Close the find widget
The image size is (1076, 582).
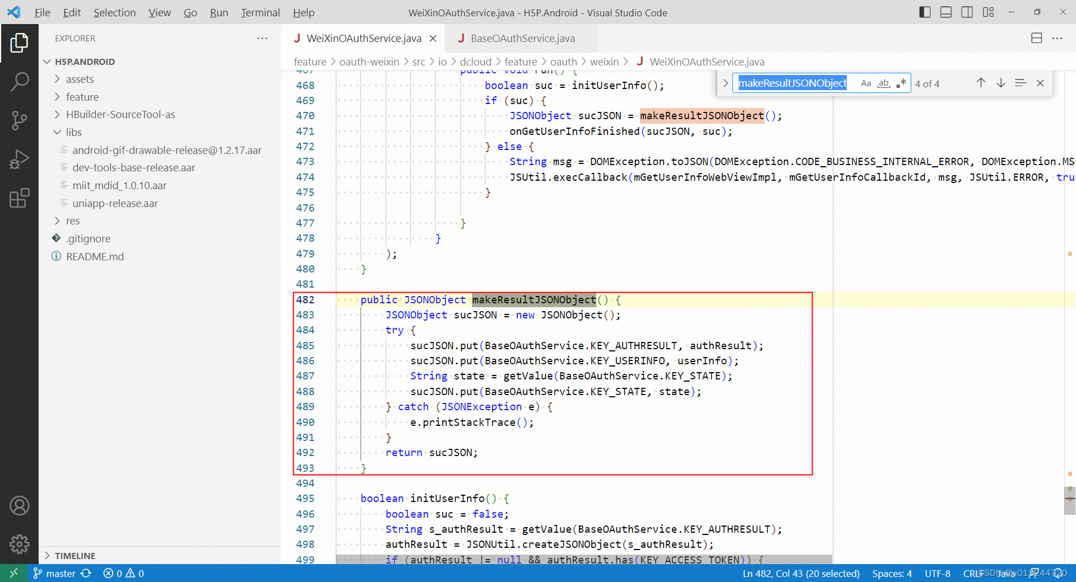click(1040, 83)
